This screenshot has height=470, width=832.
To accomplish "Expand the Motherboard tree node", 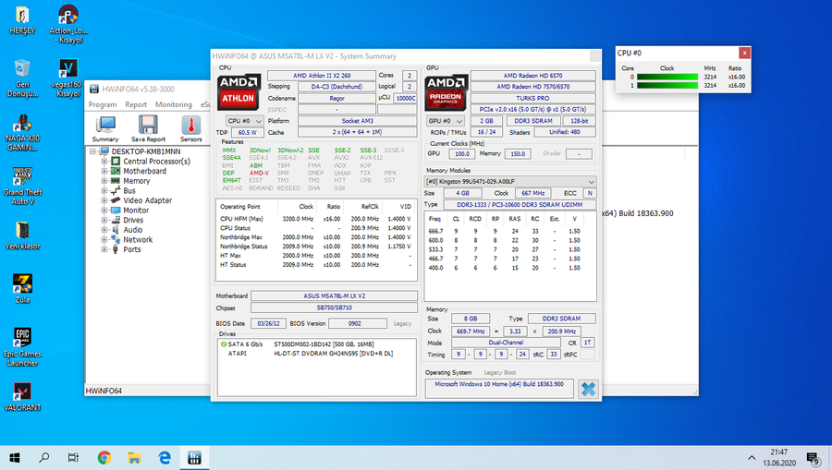I will click(x=104, y=171).
